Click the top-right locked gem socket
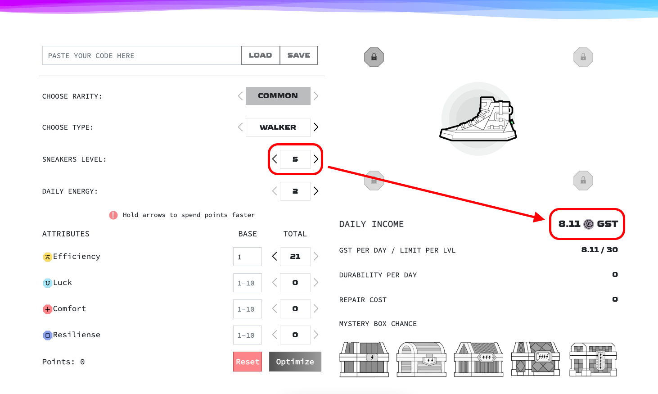The height and width of the screenshot is (394, 658). pos(583,57)
